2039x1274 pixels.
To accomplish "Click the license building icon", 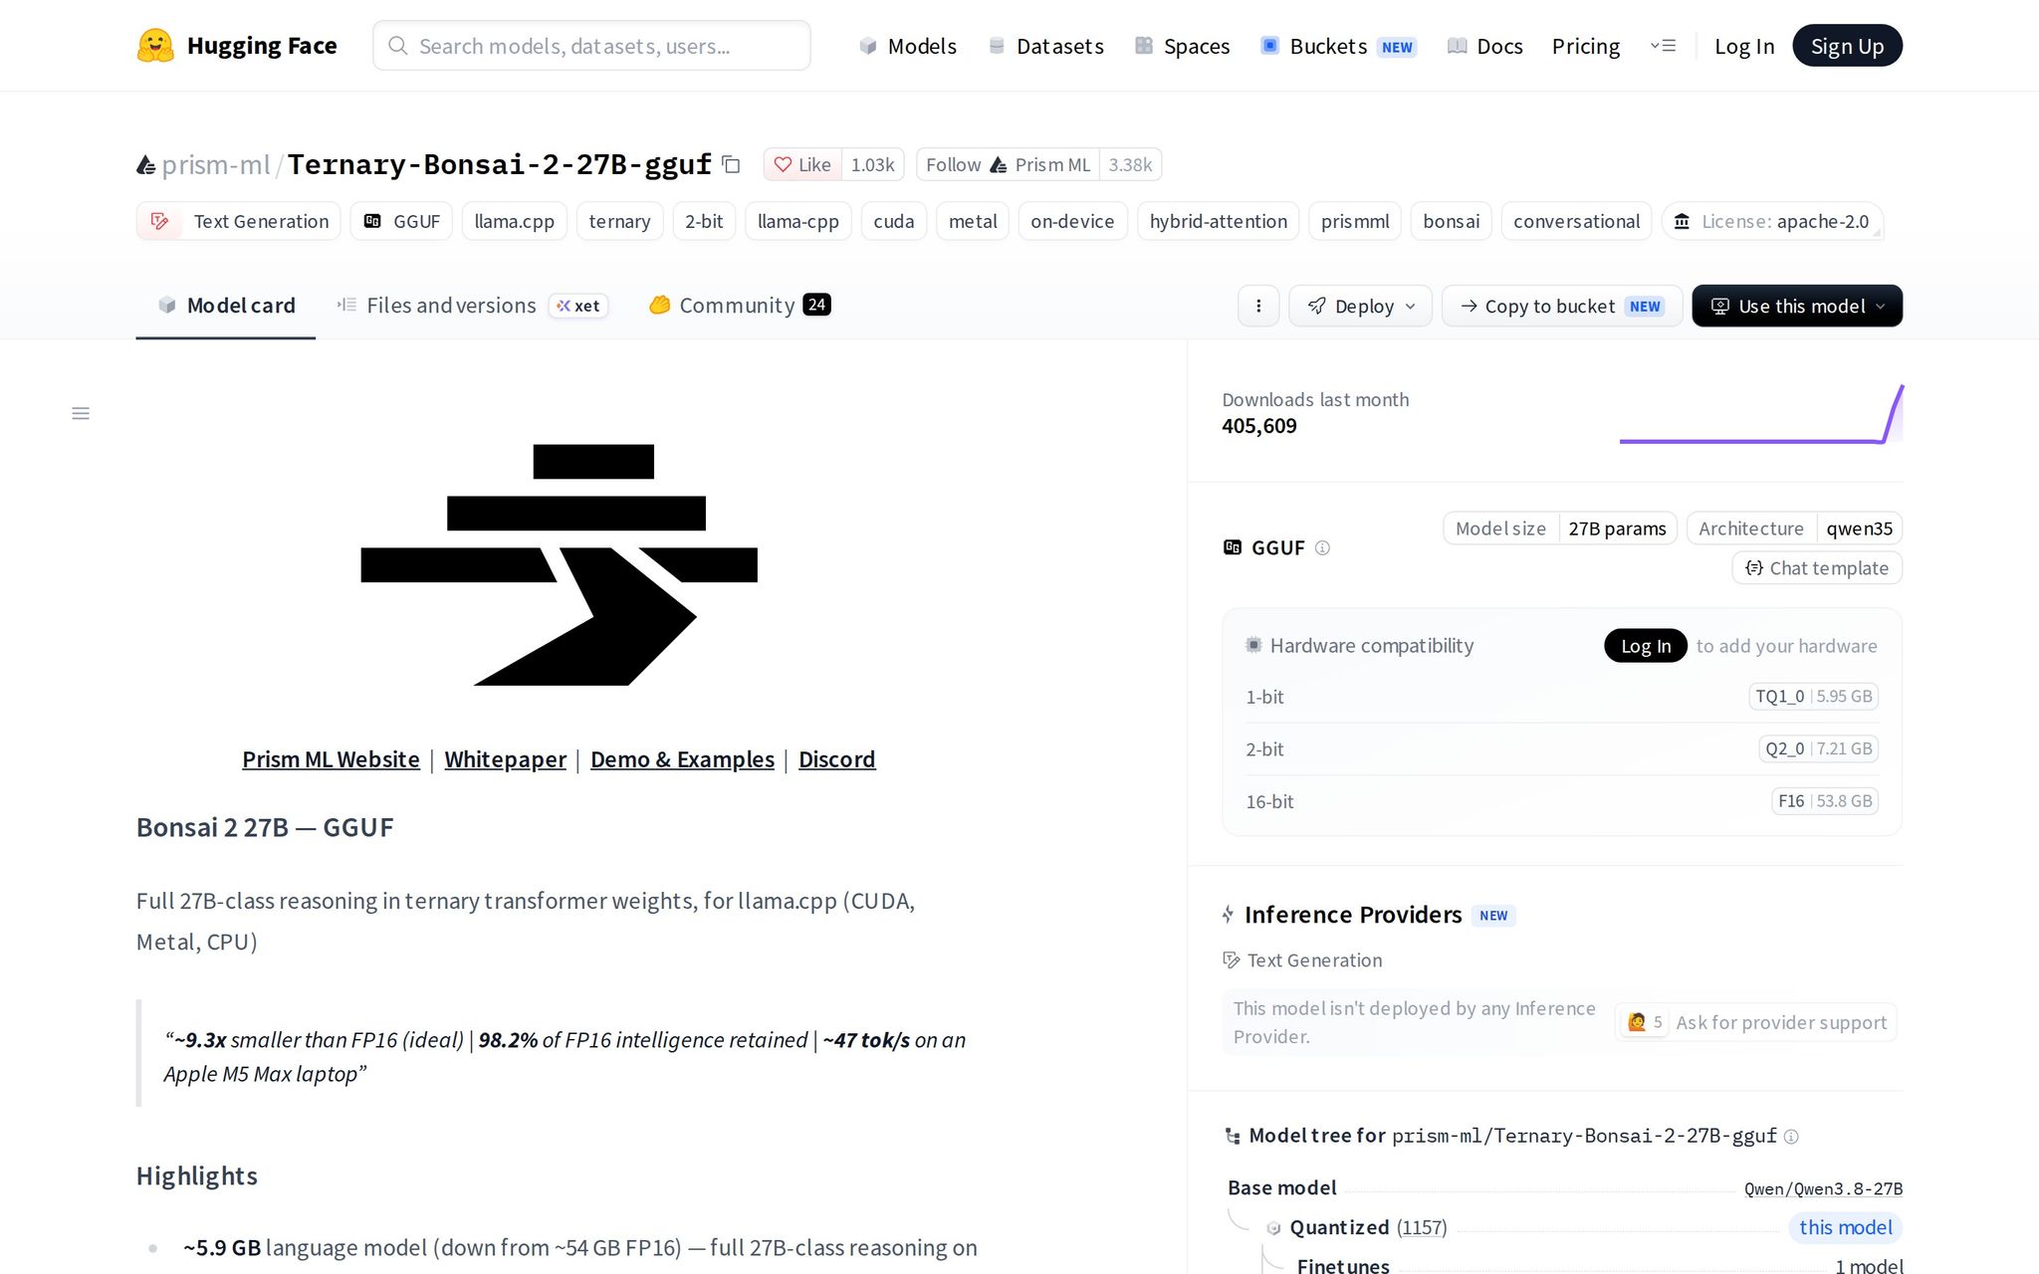I will click(1682, 221).
